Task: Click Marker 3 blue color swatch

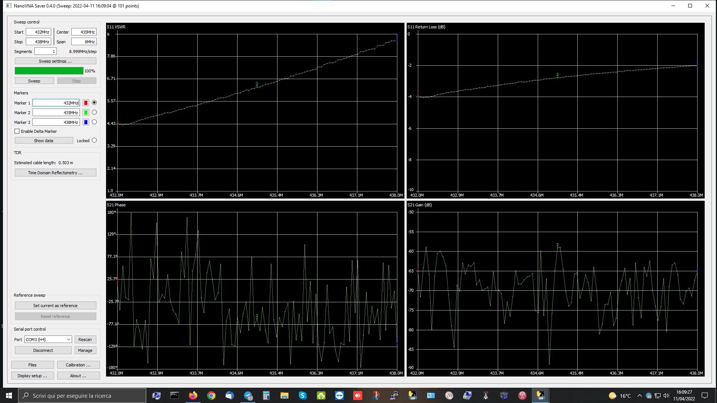Action: point(86,122)
